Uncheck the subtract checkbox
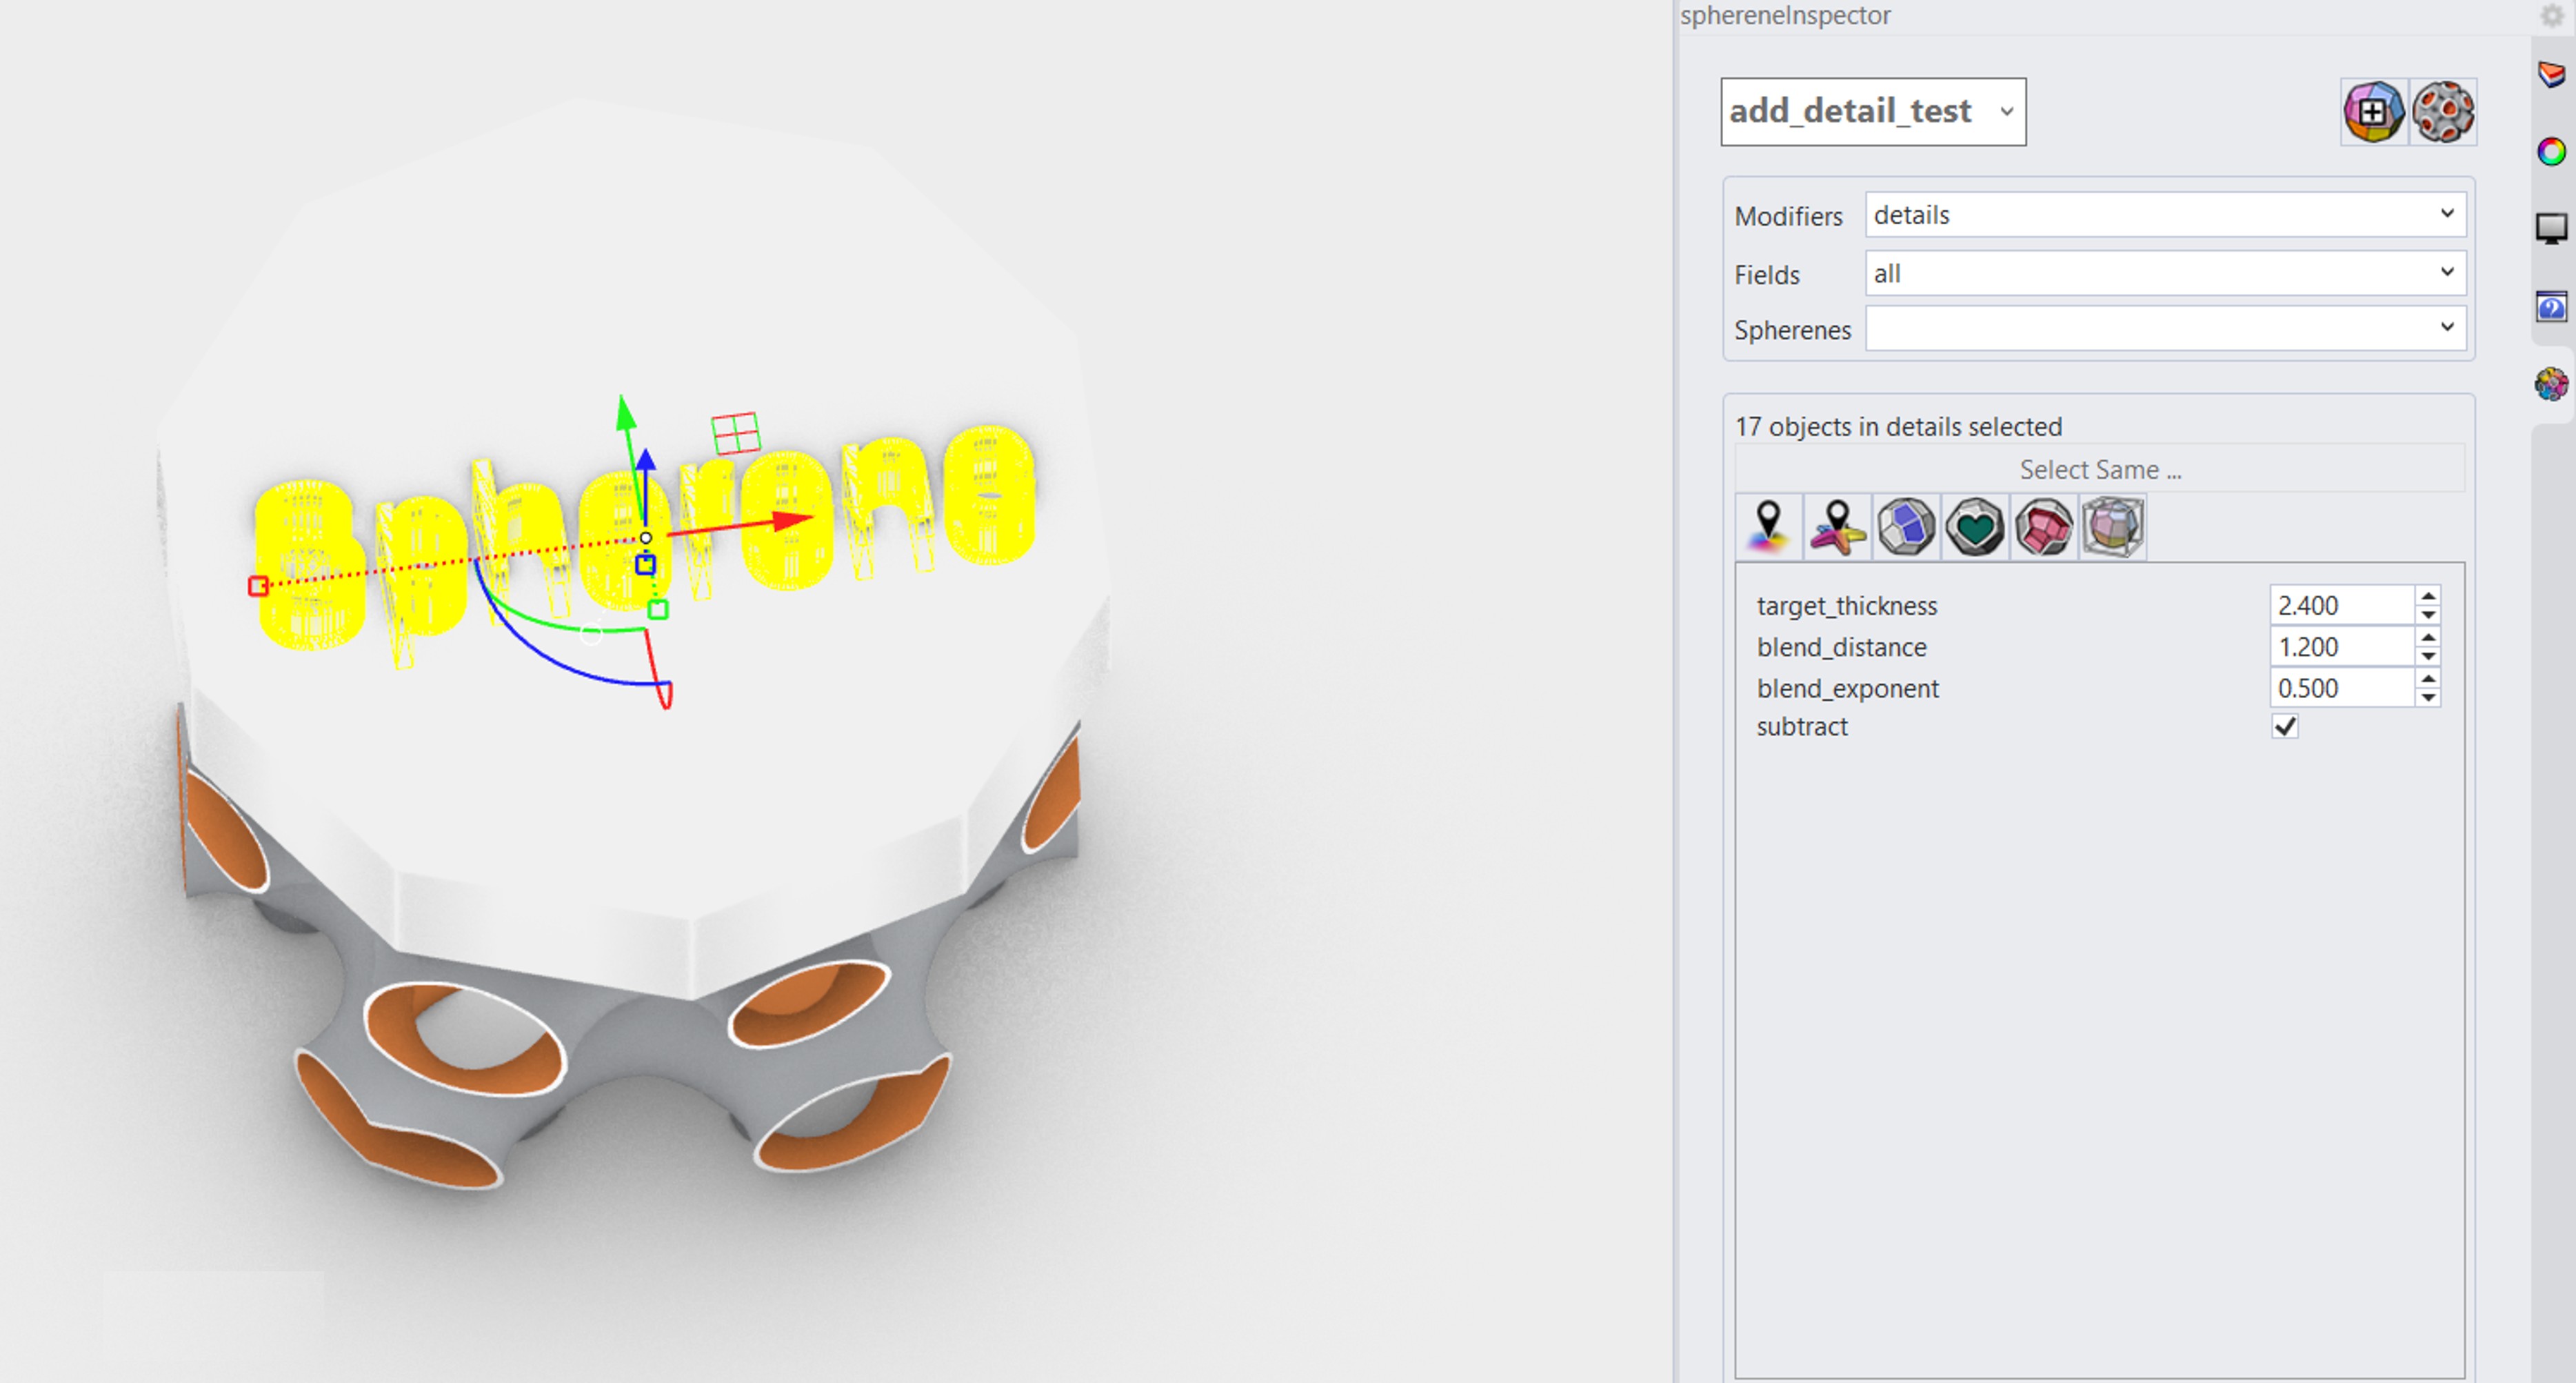 coord(2285,726)
